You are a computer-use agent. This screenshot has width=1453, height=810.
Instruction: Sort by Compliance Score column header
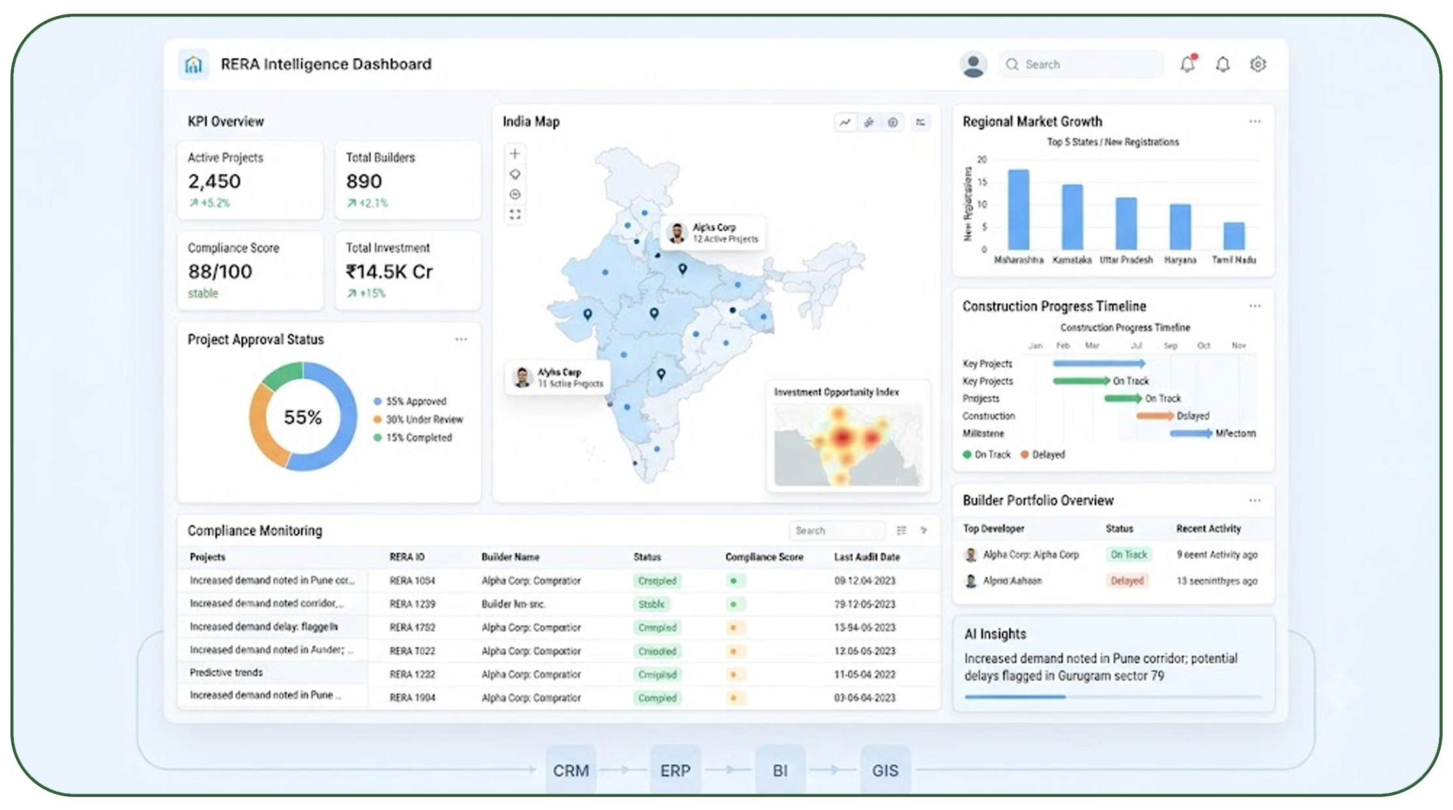coord(764,557)
